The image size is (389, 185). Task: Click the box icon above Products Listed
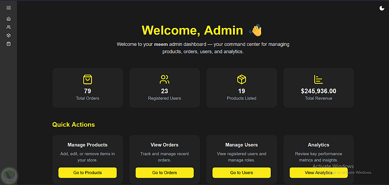[242, 80]
